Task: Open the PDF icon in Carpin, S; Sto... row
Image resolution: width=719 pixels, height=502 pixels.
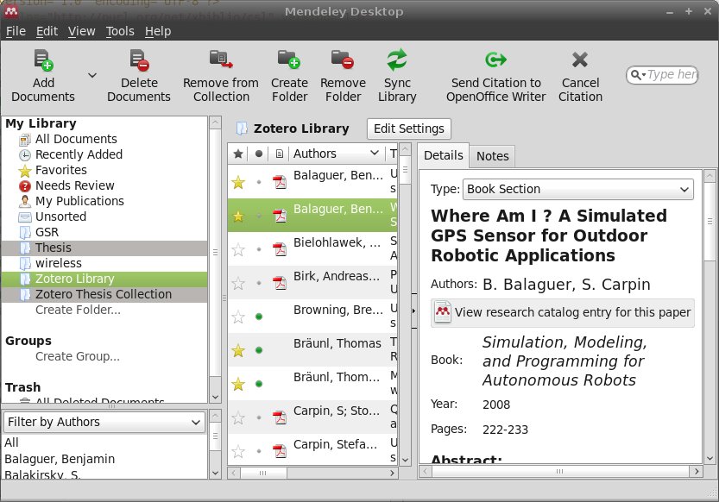Action: 280,417
